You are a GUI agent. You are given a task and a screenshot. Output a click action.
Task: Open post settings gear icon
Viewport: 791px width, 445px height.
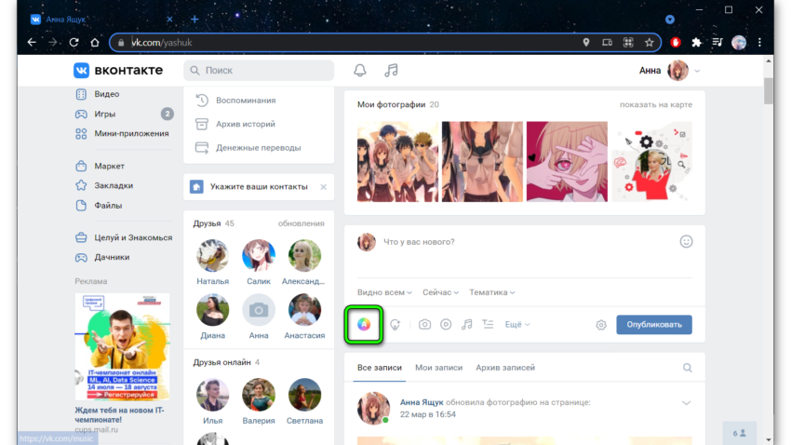coord(601,325)
